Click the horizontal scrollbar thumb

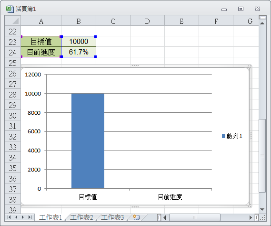point(195,217)
